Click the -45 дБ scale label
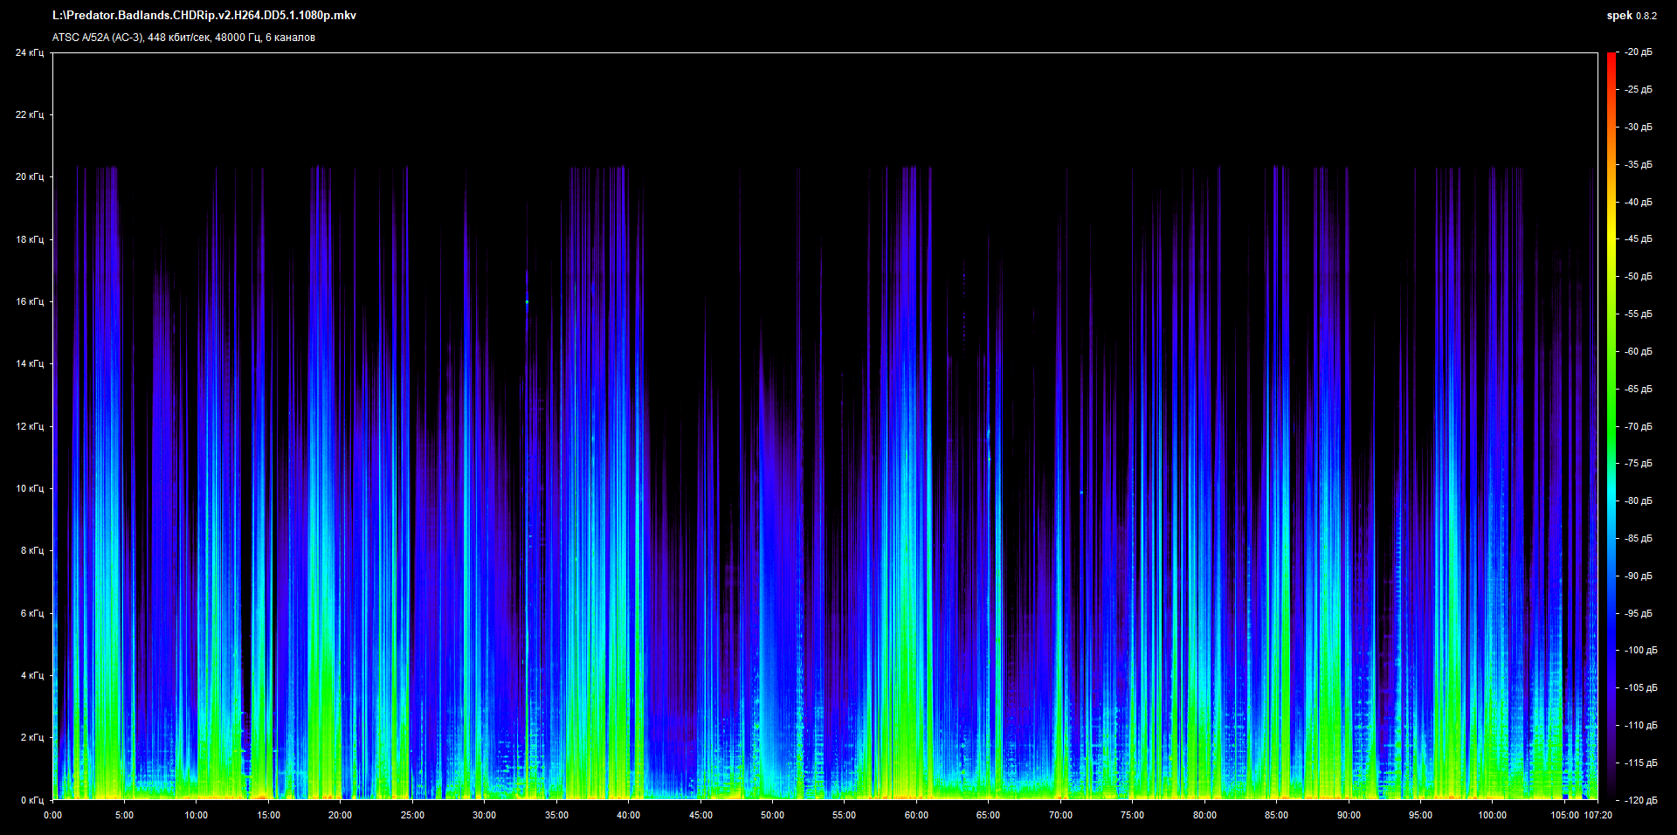 tap(1639, 238)
